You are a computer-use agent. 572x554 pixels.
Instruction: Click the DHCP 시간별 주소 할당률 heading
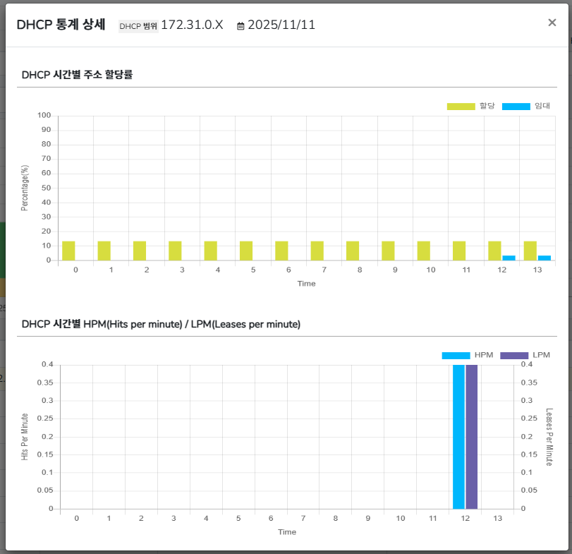coord(78,75)
